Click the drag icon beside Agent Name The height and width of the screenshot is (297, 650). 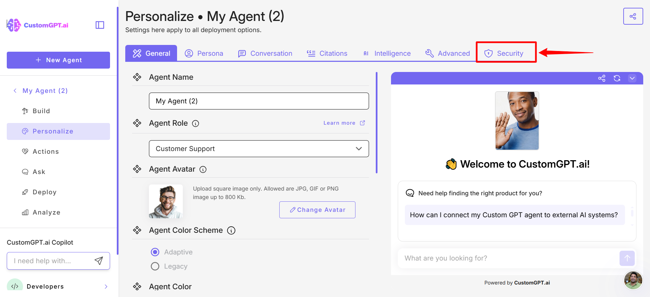pyautogui.click(x=137, y=77)
